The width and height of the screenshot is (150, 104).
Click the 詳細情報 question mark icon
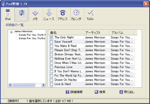pos(67,92)
